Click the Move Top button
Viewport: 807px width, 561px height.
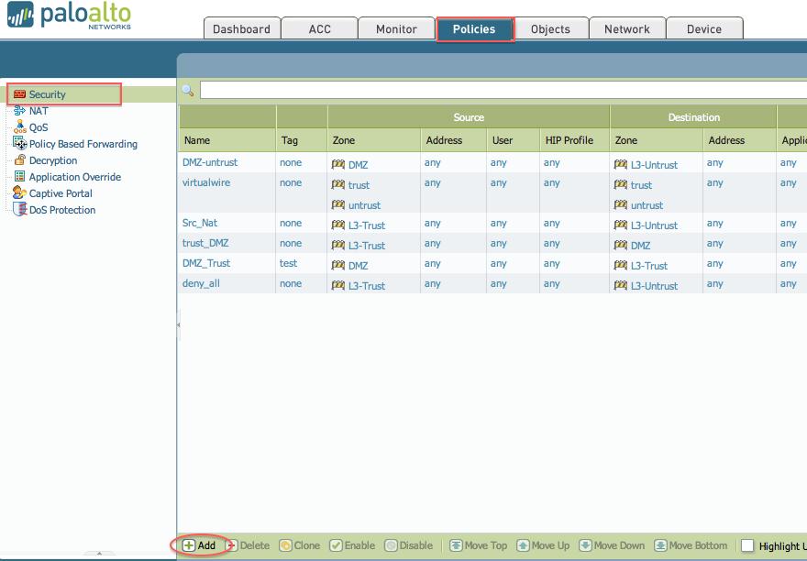tap(479, 545)
